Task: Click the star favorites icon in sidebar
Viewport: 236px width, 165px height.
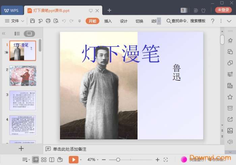Action: (x=230, y=97)
